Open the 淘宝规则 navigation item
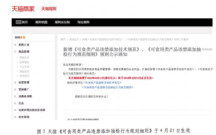Image resolution: width=216 pixels, height=135 pixels. click(x=83, y=22)
